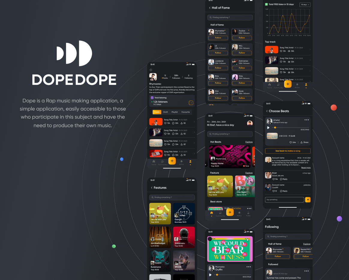This screenshot has width=349, height=280.
Task: Open Explore link on Following screen
Action: (x=307, y=244)
